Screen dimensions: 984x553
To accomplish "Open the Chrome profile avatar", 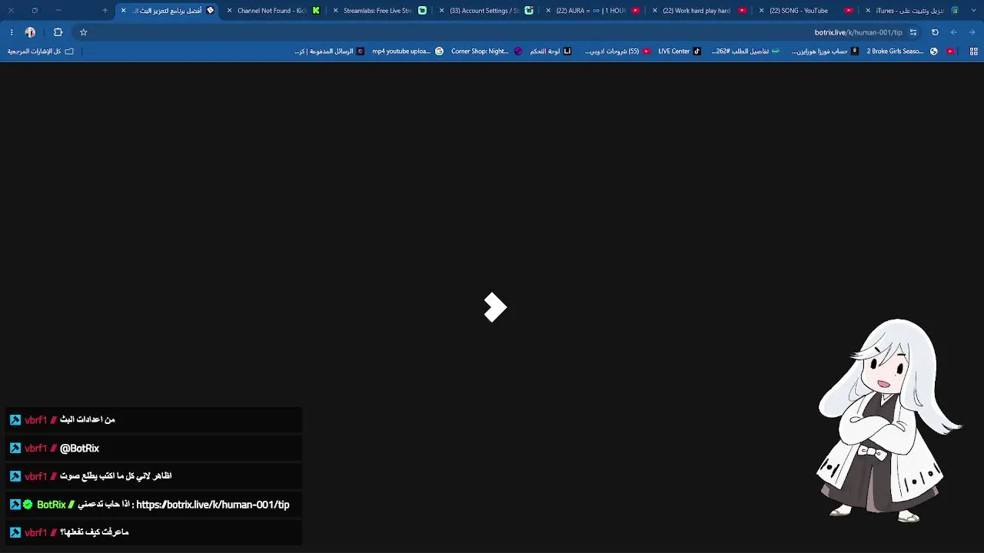I will [30, 32].
